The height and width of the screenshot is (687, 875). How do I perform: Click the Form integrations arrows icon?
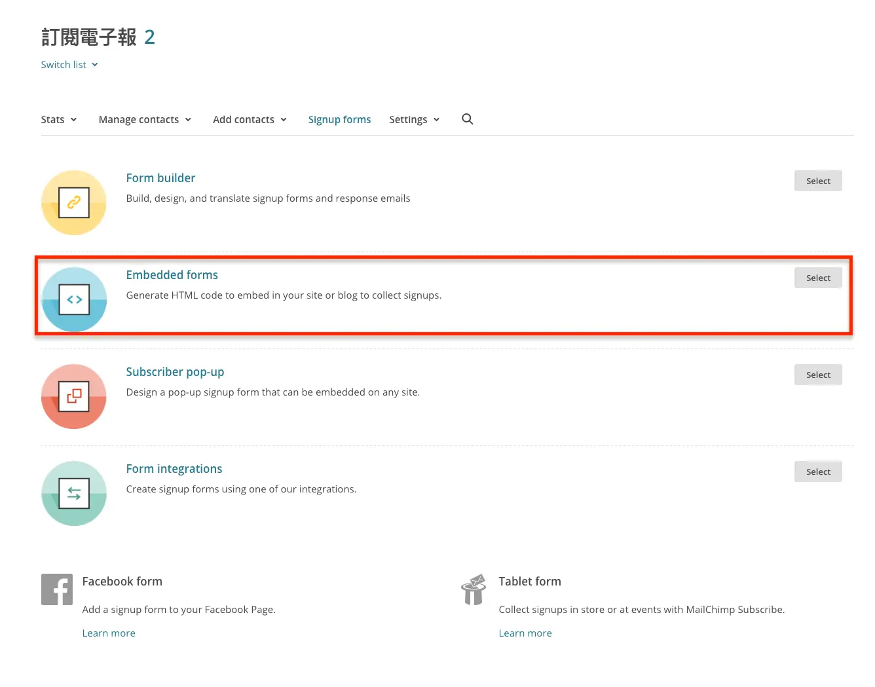(x=74, y=493)
